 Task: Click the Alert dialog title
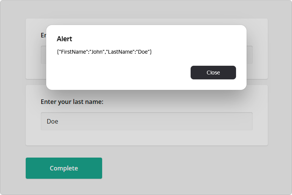click(64, 39)
